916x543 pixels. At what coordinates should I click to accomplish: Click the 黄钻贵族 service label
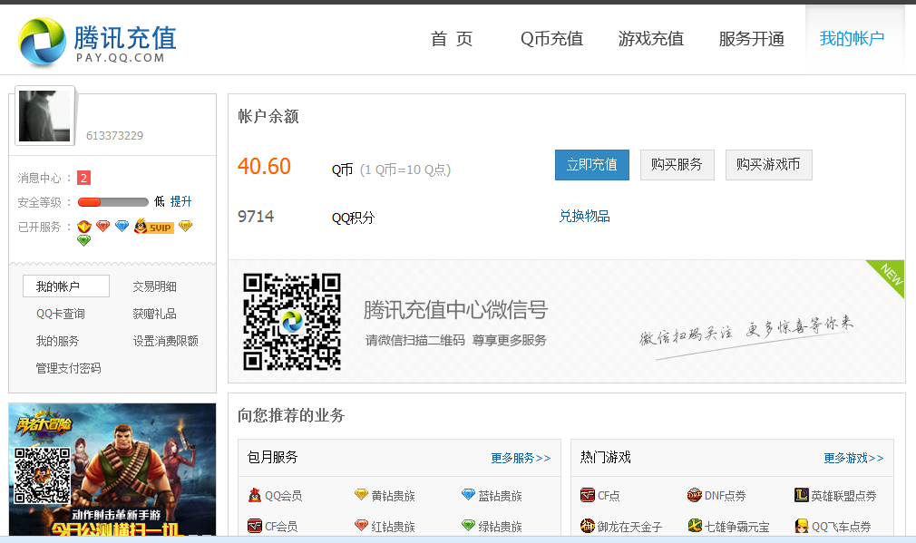click(394, 496)
